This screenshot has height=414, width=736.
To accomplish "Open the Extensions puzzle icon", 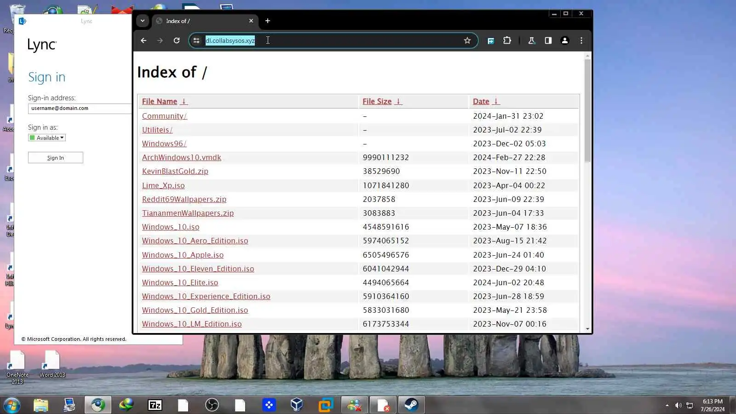I will [507, 40].
